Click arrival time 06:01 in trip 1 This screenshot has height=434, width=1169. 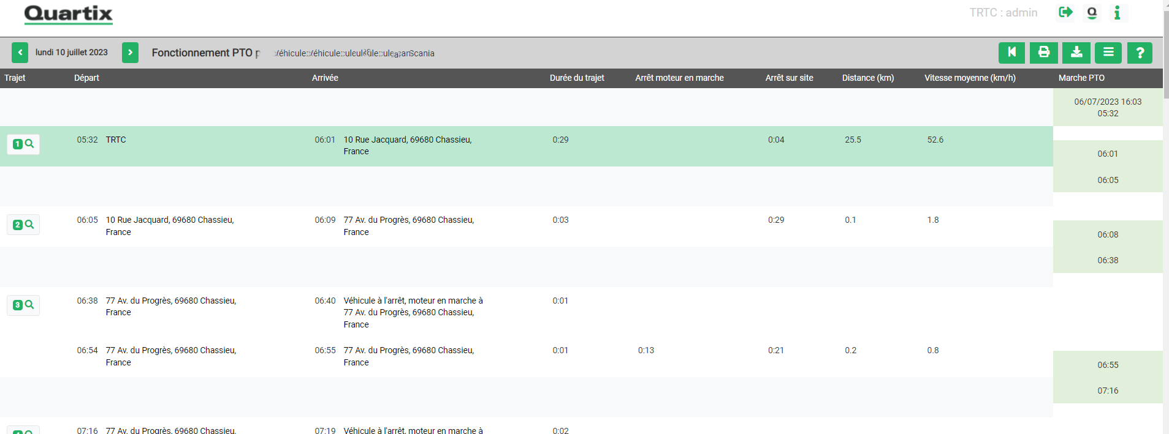click(x=325, y=140)
